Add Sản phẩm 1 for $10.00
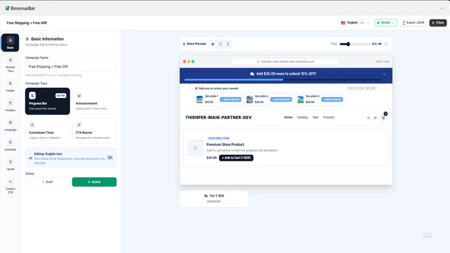Screen dimensions: 450x253 (231, 100)
